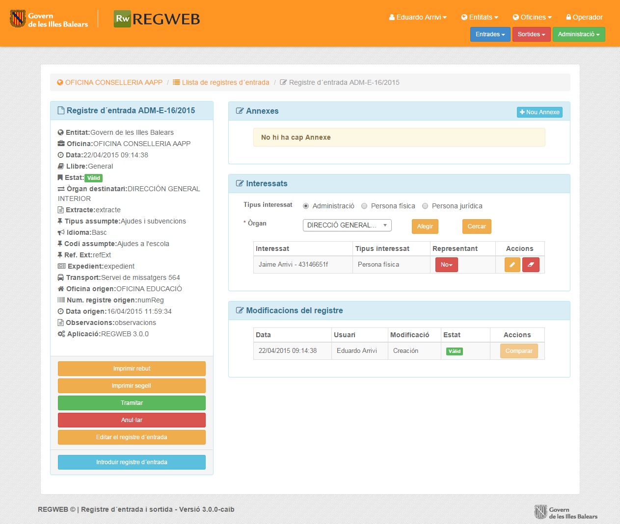The height and width of the screenshot is (524, 620).
Task: Click the Comparar button in modifications table
Action: [519, 351]
